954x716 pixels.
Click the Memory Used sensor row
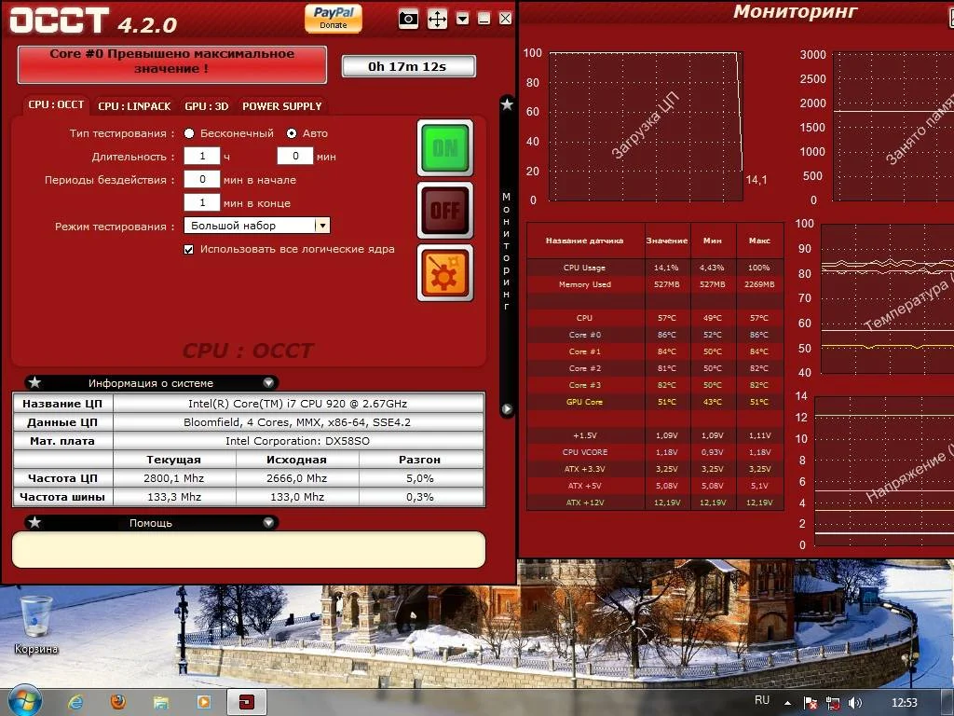tap(655, 284)
